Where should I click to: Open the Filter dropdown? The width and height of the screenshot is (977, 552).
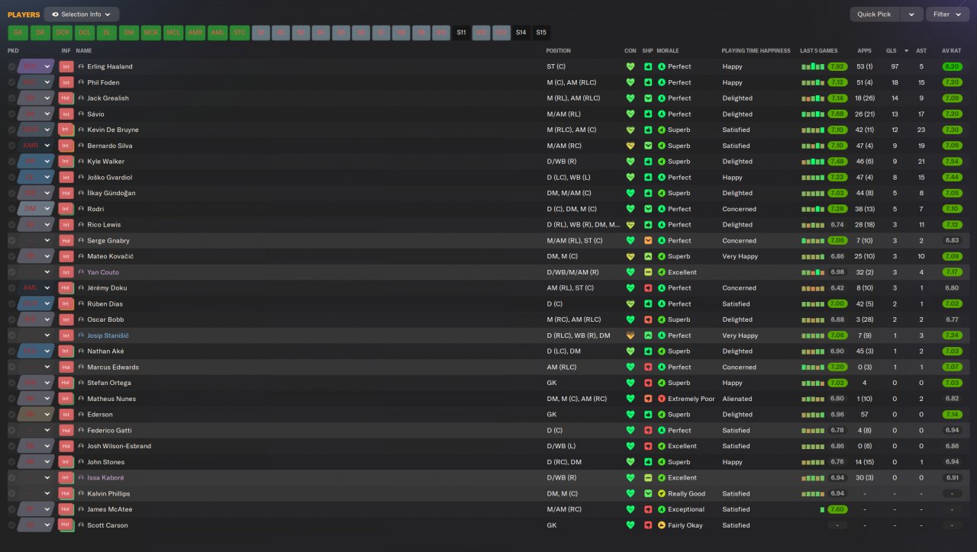click(x=947, y=14)
